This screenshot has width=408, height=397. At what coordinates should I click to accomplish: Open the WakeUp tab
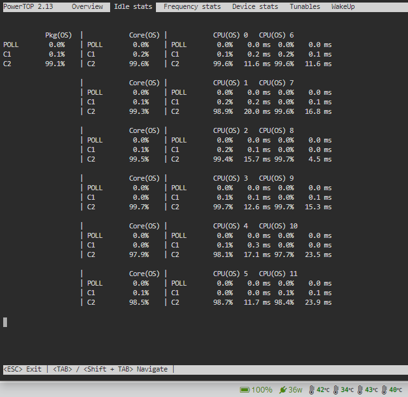(343, 6)
